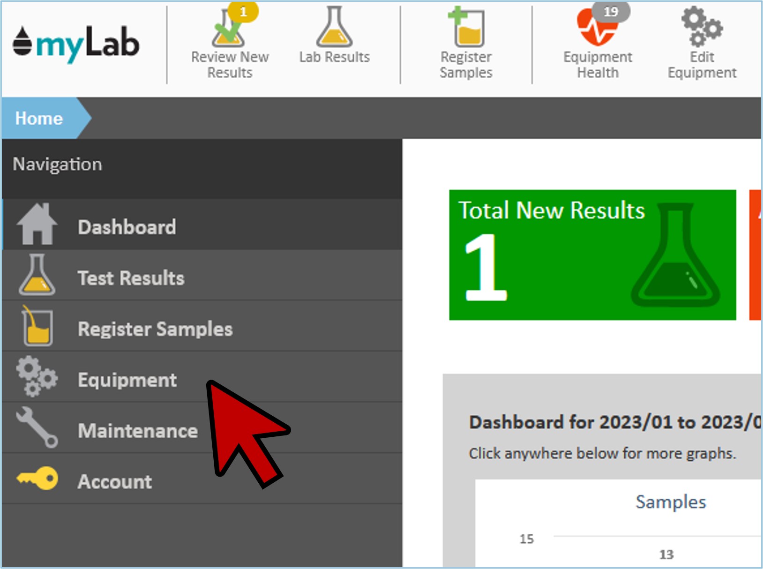Click the Edit Equipment gears icon

[701, 27]
